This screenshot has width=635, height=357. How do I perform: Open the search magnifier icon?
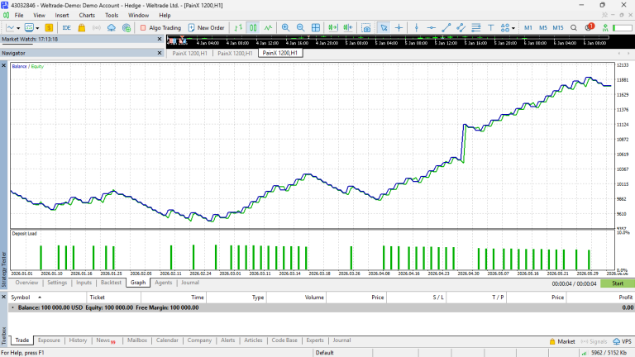tap(574, 28)
